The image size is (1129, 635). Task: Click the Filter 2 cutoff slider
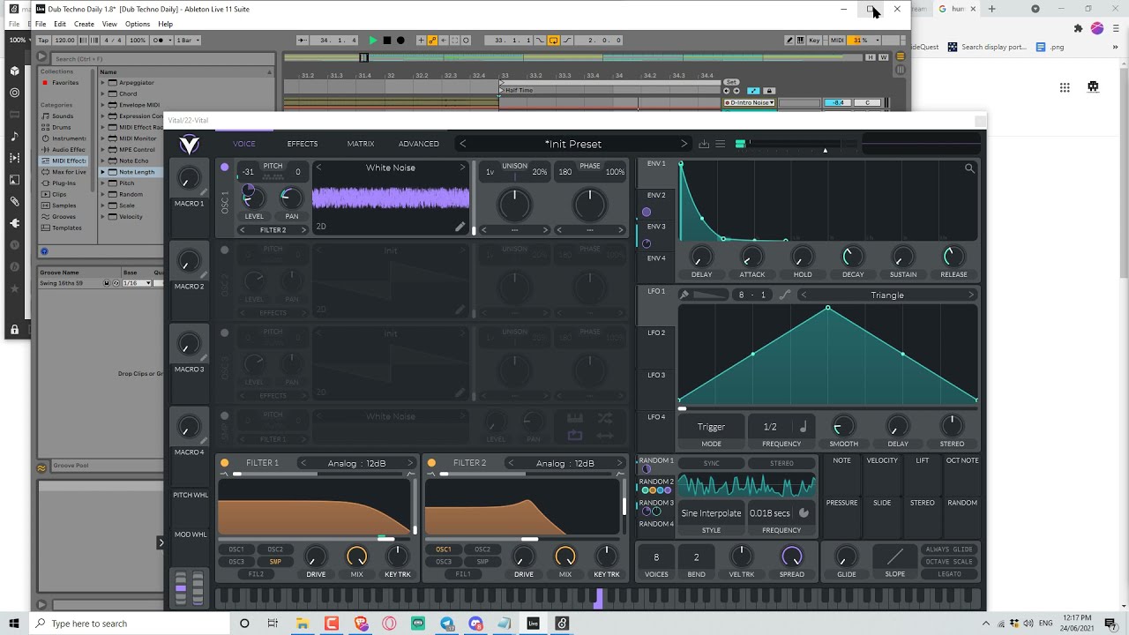click(x=522, y=538)
